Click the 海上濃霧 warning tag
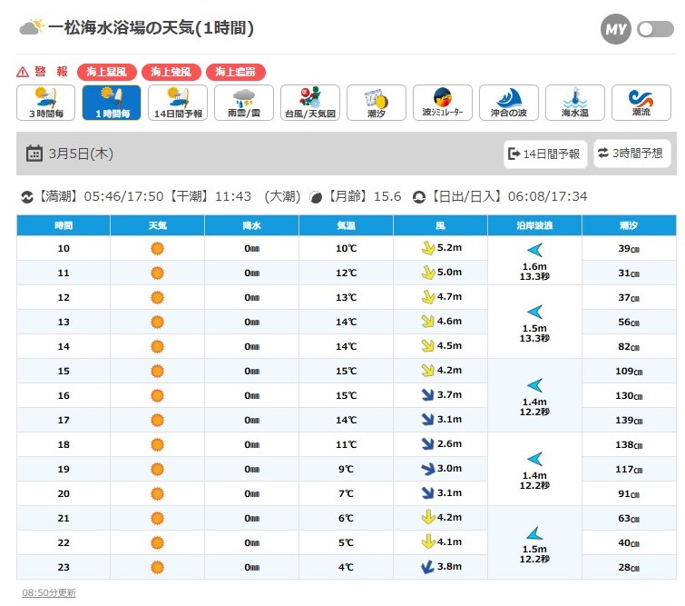Viewport: 685px width, 606px height. click(235, 72)
